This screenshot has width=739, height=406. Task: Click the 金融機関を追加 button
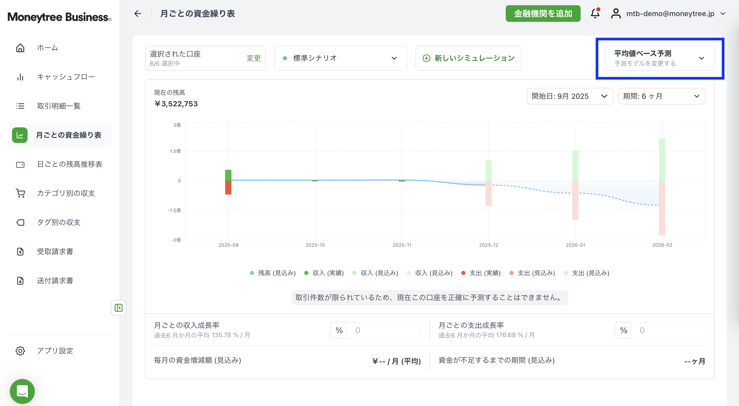pos(543,14)
